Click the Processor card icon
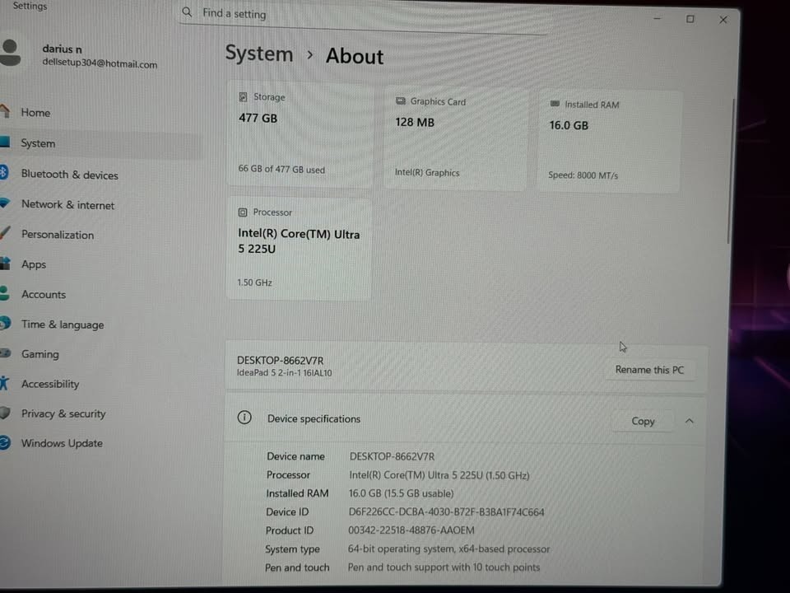The width and height of the screenshot is (790, 593). pyautogui.click(x=242, y=212)
